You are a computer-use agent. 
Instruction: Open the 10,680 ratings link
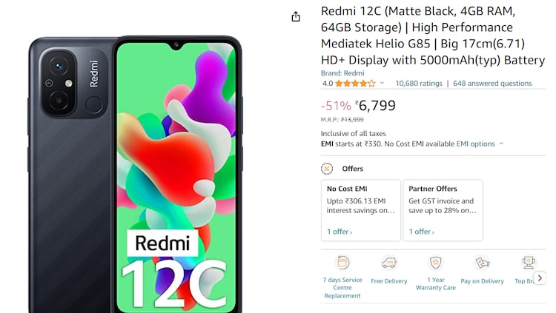419,84
